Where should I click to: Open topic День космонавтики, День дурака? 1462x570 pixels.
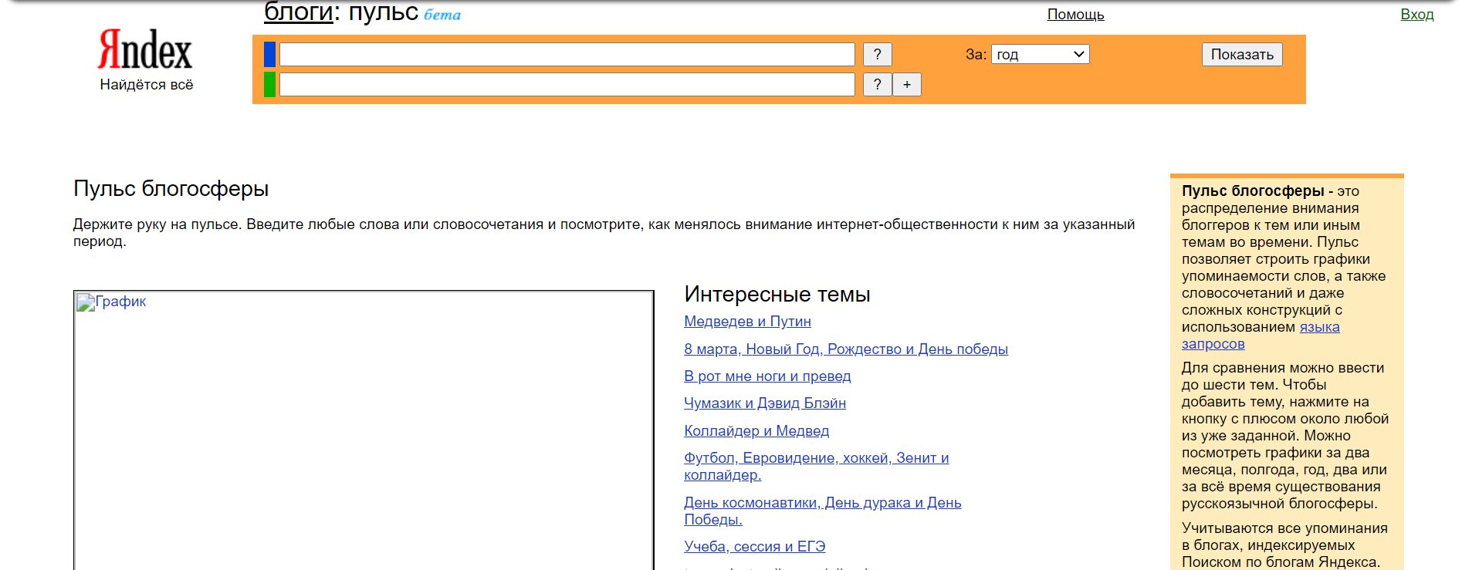tap(823, 511)
